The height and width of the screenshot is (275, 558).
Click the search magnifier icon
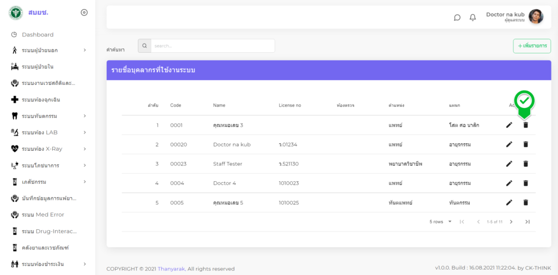144,46
